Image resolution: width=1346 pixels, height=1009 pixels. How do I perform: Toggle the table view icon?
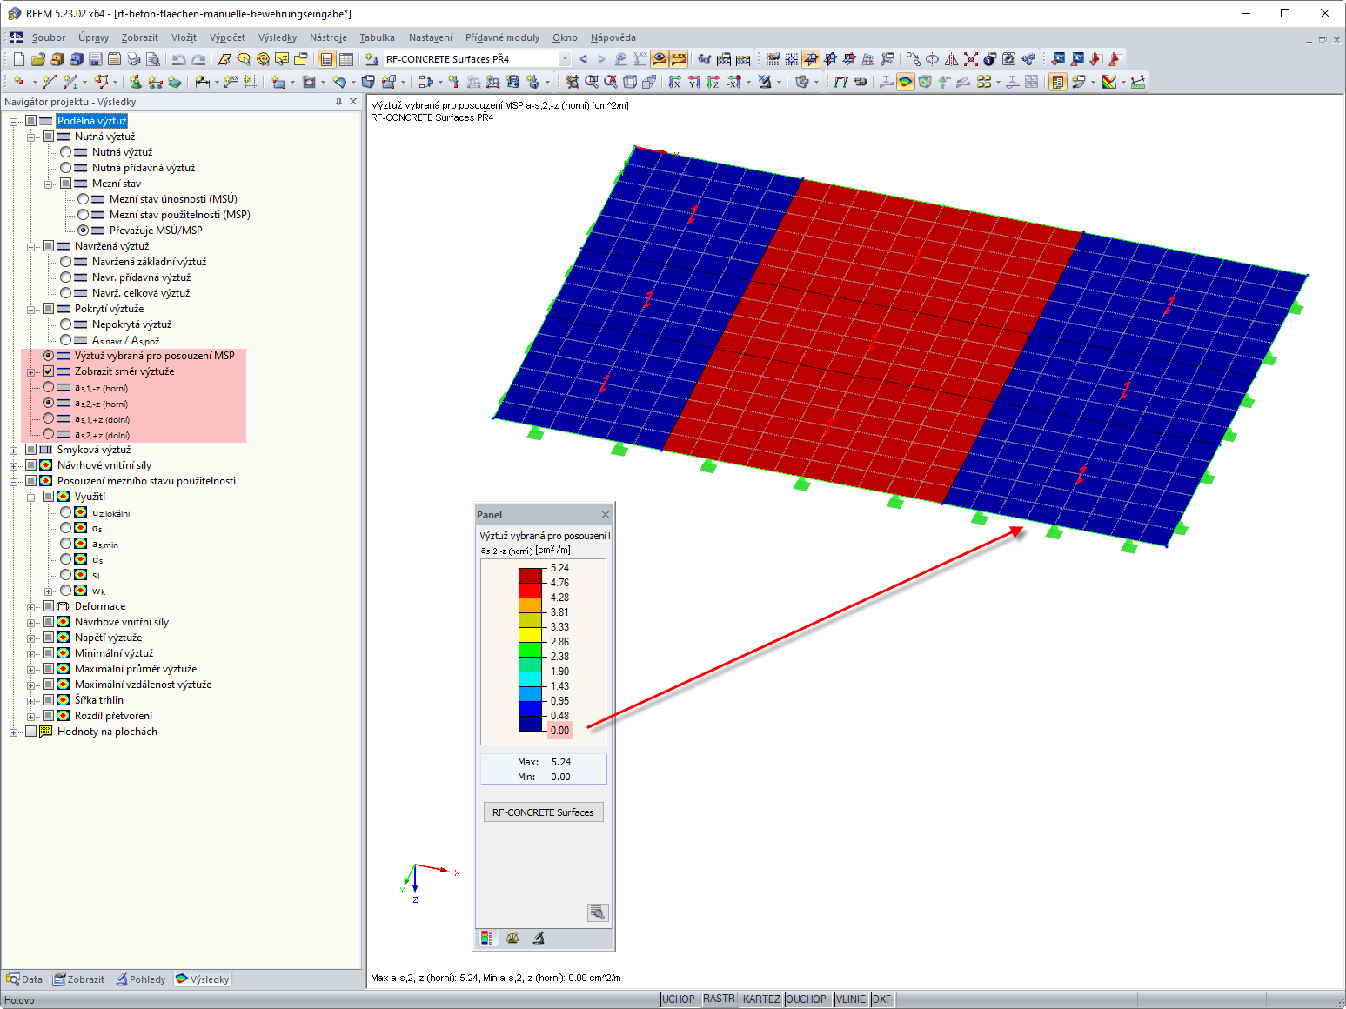(x=346, y=59)
